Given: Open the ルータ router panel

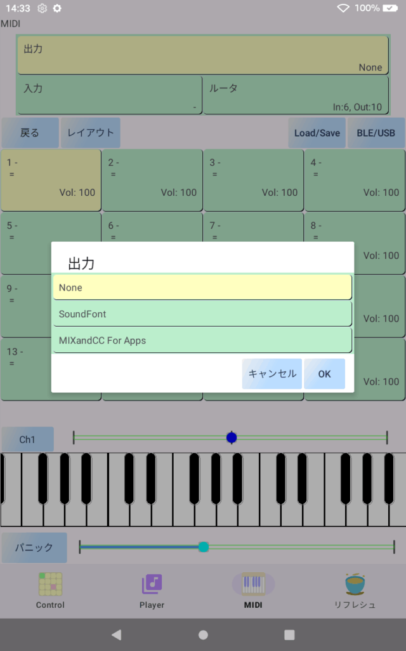Looking at the screenshot, I should coord(296,95).
